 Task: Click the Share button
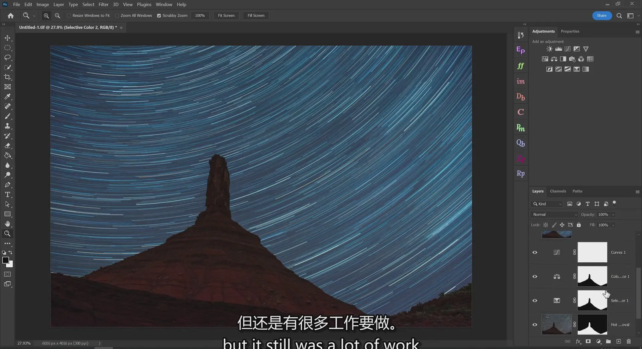602,15
